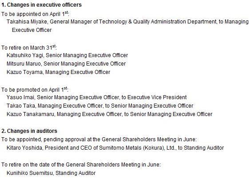Click the 'To retire on March 31st' line
This screenshot has width=250, height=178.
pos(29,47)
